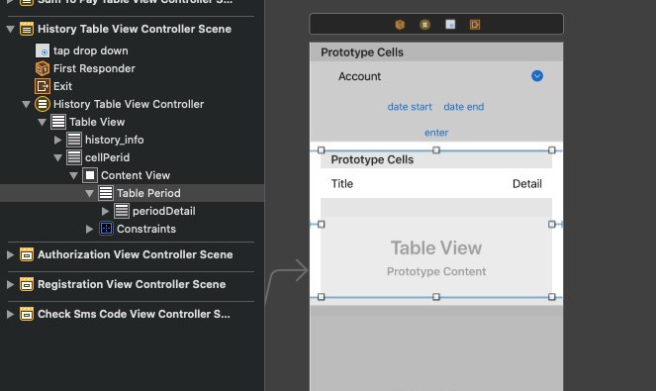Click the Table Period table icon
This screenshot has height=391, width=656.
tap(106, 193)
